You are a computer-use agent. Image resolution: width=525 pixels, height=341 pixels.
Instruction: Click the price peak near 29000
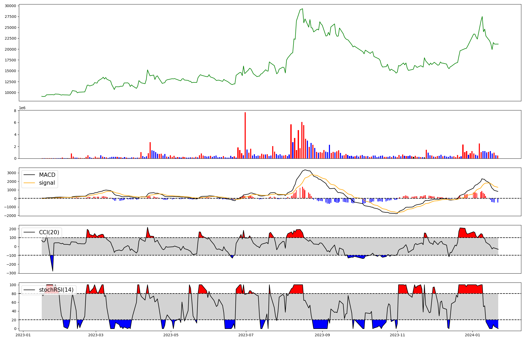pyautogui.click(x=302, y=9)
